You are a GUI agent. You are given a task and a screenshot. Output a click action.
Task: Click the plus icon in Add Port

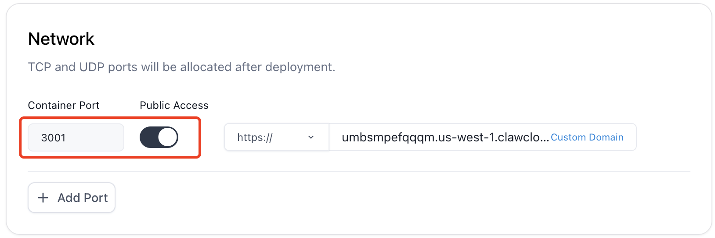pyautogui.click(x=43, y=198)
